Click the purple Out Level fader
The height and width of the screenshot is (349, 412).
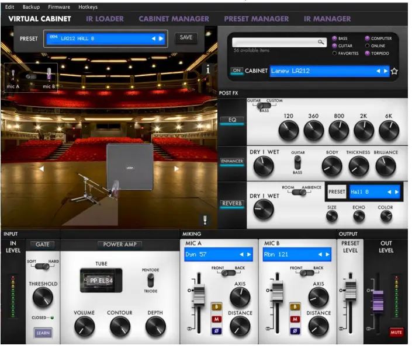pos(378,302)
